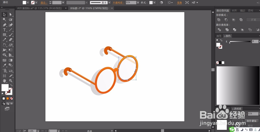This screenshot has height=132, width=260.
Task: Select the Zoom magnifier tool
Action: coord(11,81)
